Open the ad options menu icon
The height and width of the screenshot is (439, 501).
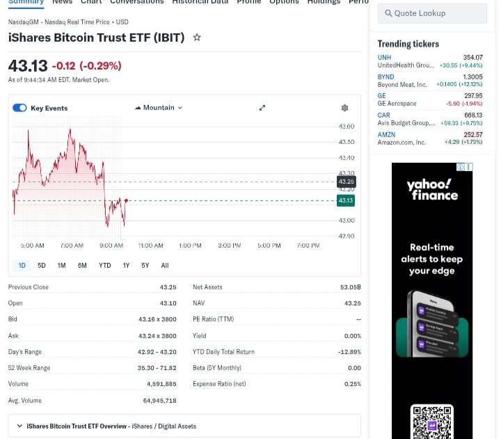tap(469, 167)
